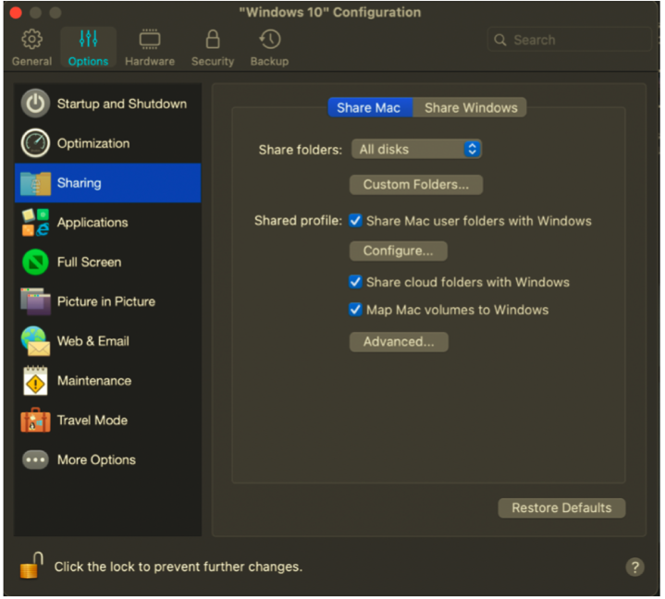Select Picture in Picture label
Image resolution: width=665 pixels, height=599 pixels.
[x=106, y=301]
